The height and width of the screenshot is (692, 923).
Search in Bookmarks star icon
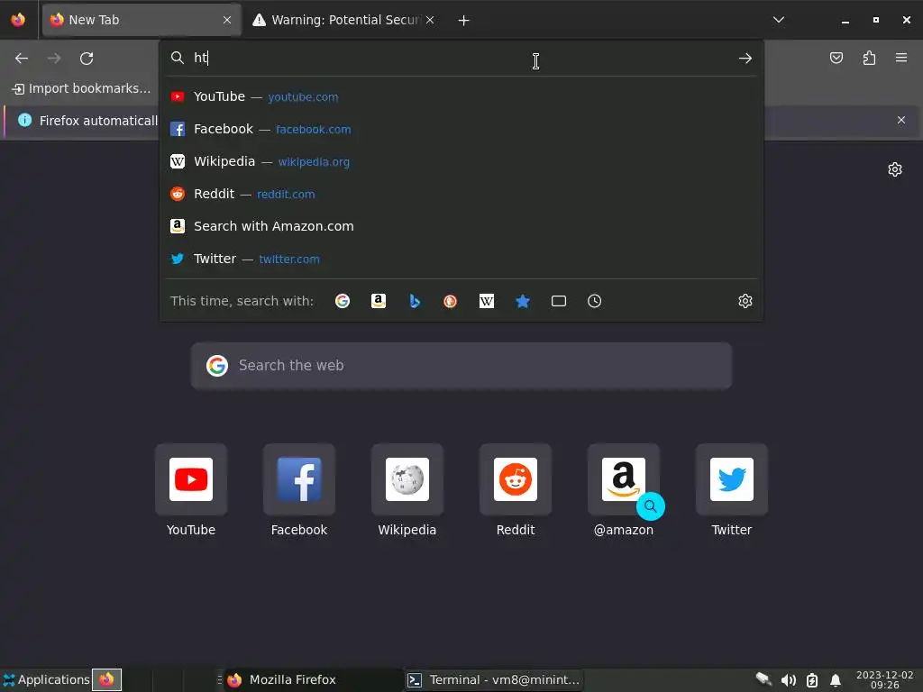point(523,301)
